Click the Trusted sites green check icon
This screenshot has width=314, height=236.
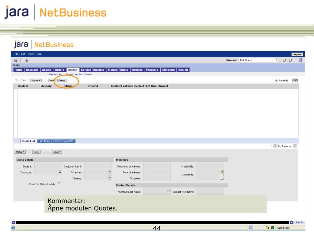272,228
